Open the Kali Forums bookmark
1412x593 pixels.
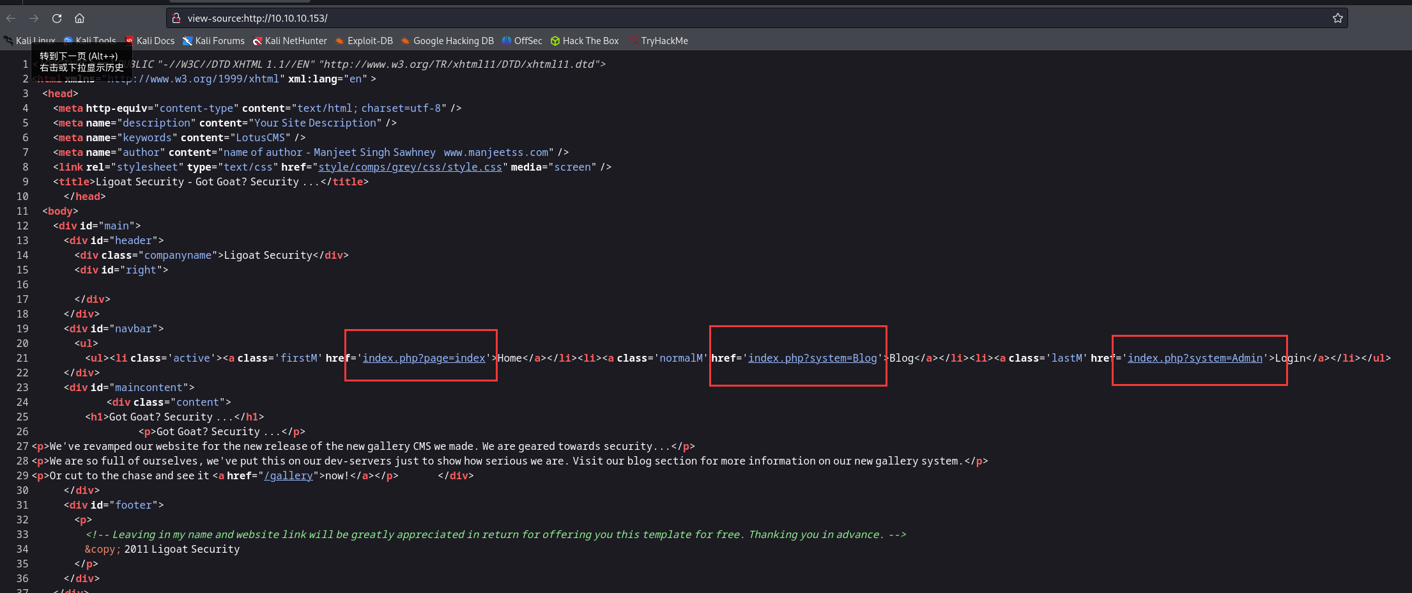point(213,41)
